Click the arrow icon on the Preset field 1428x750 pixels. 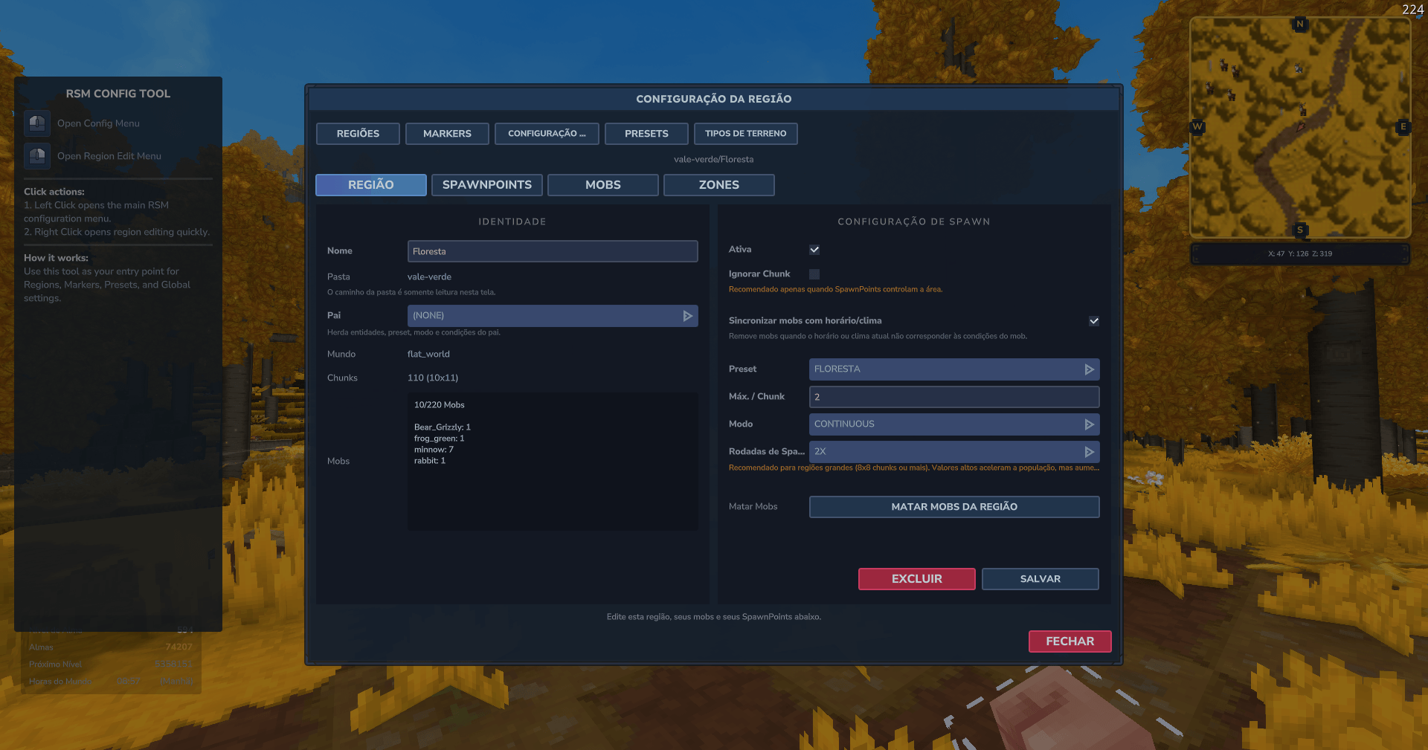1090,369
